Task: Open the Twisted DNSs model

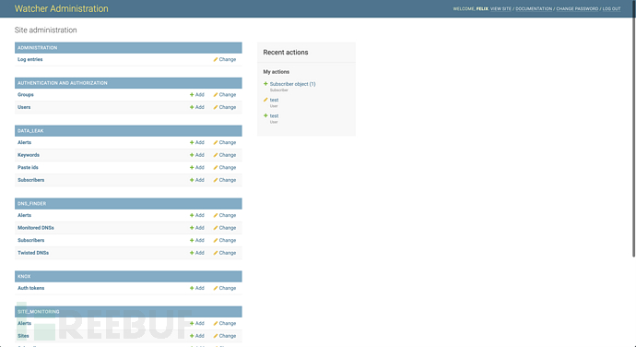Action: 33,253
